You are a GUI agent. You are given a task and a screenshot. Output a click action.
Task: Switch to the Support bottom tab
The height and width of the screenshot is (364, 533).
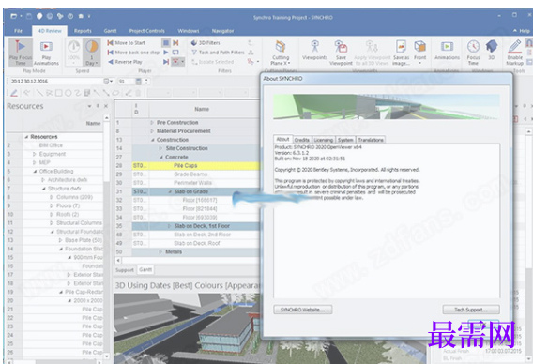(x=125, y=270)
